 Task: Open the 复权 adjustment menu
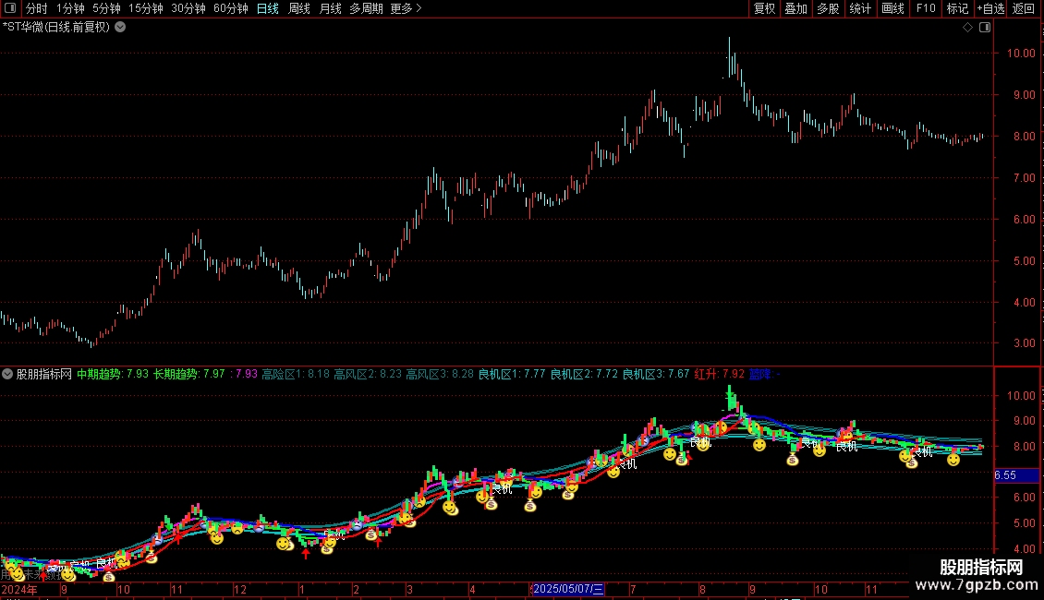(764, 8)
